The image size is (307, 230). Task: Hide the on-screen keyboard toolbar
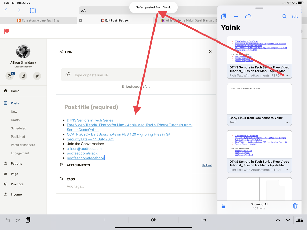pos(299,220)
